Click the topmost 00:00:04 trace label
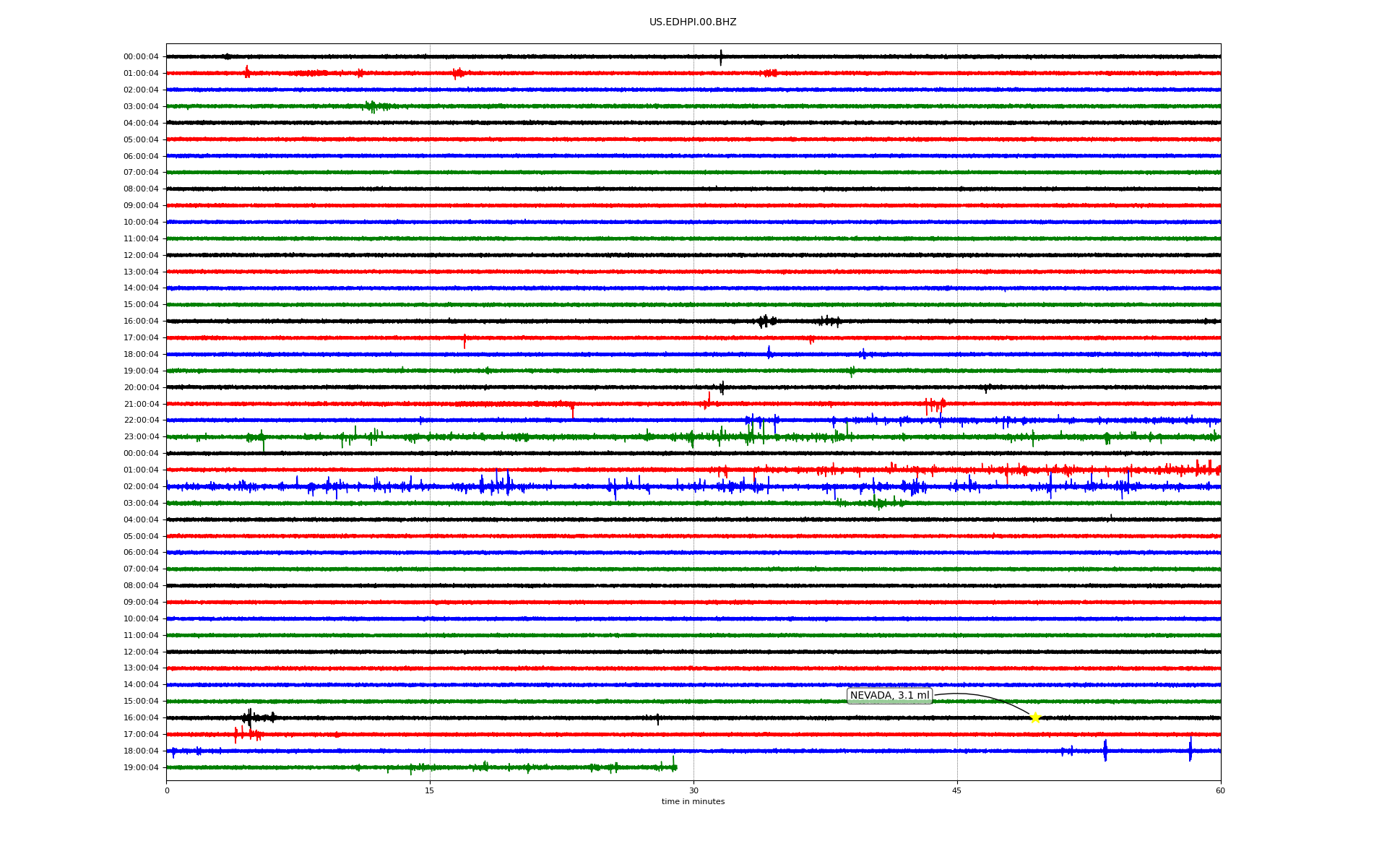This screenshot has width=1387, height=867. click(141, 56)
